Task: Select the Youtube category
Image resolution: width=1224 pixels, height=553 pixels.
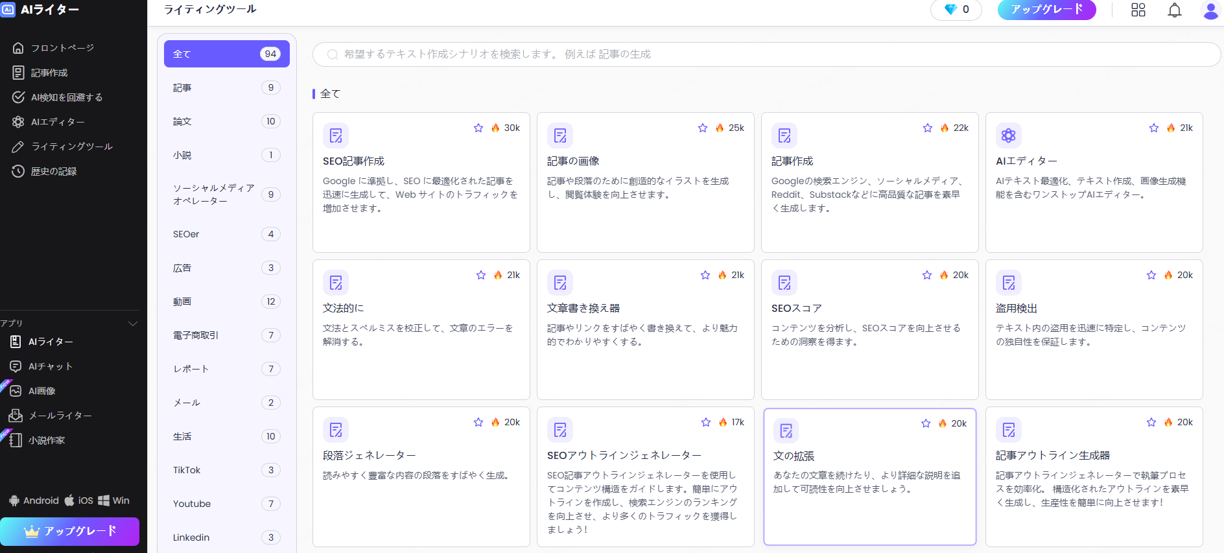Action: (227, 504)
